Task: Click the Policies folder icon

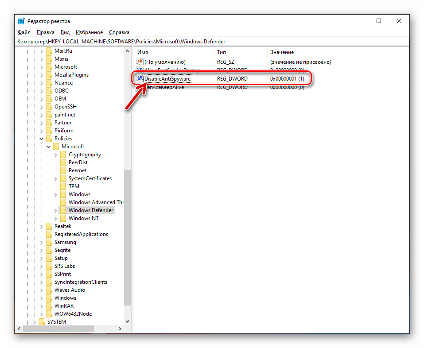Action: (x=49, y=139)
